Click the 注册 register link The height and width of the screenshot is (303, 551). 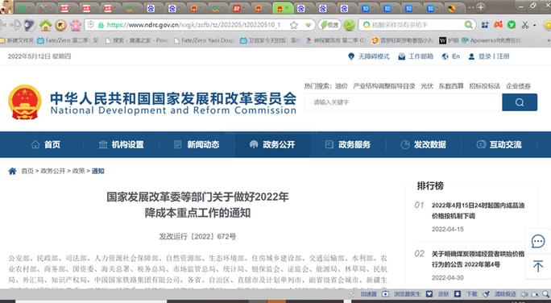[x=503, y=56]
